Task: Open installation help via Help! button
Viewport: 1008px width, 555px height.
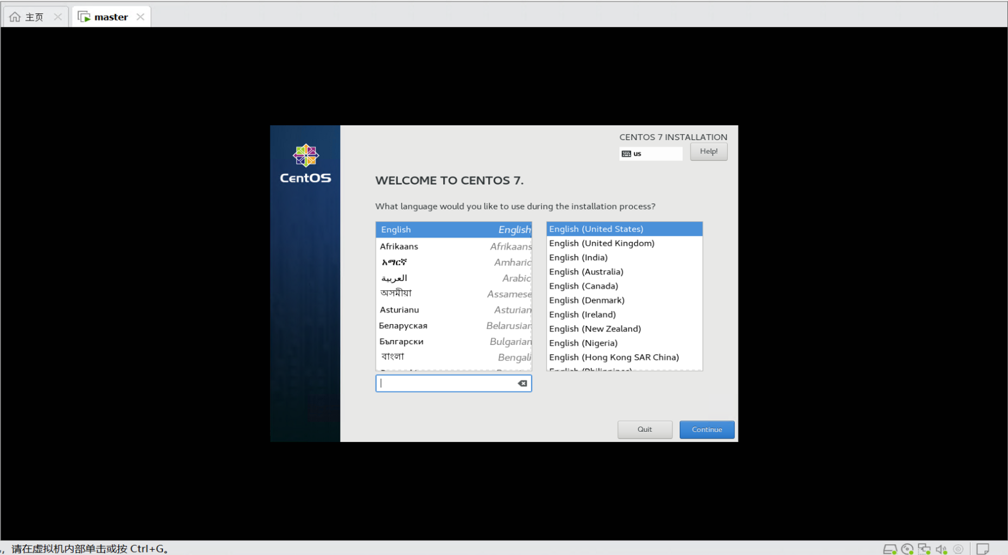Action: pos(709,152)
